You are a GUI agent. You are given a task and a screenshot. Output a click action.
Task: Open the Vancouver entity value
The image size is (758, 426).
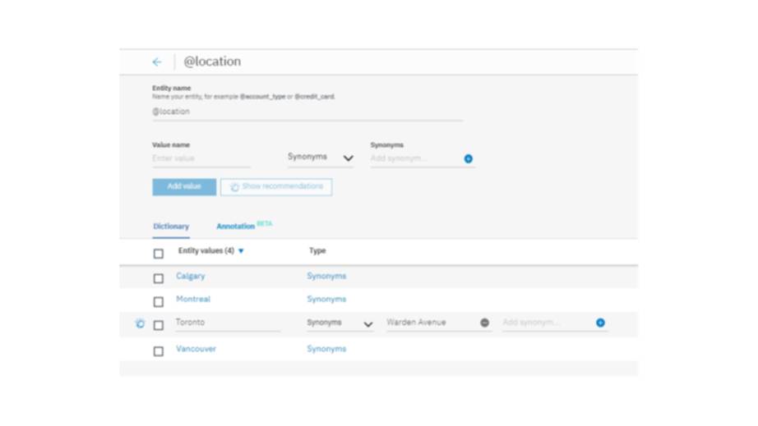(196, 349)
